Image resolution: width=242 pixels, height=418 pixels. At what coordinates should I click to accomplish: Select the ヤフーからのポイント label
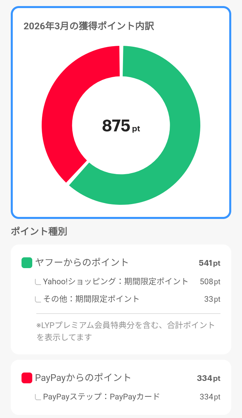82,263
